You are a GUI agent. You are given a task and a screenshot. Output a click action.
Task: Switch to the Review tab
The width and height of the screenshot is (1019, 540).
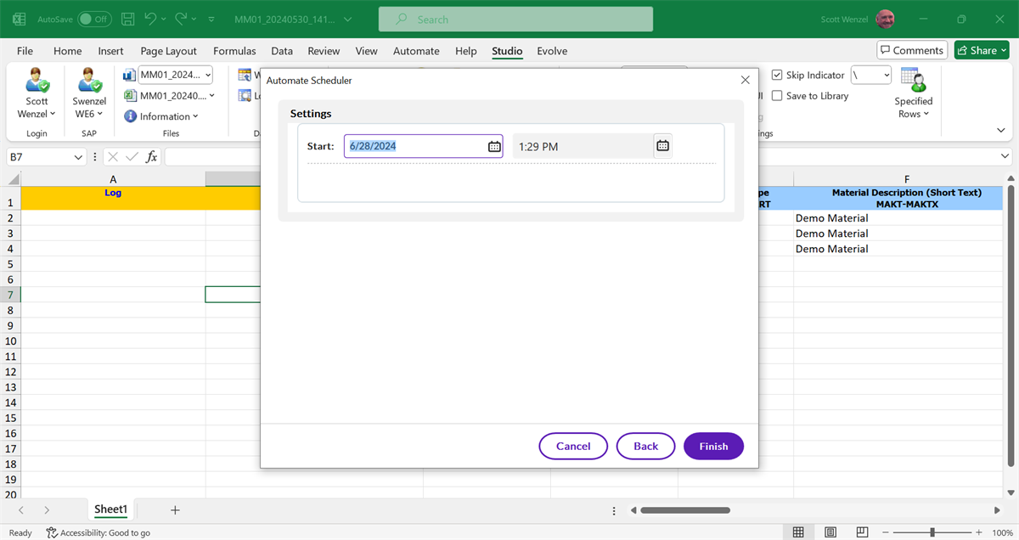point(324,51)
